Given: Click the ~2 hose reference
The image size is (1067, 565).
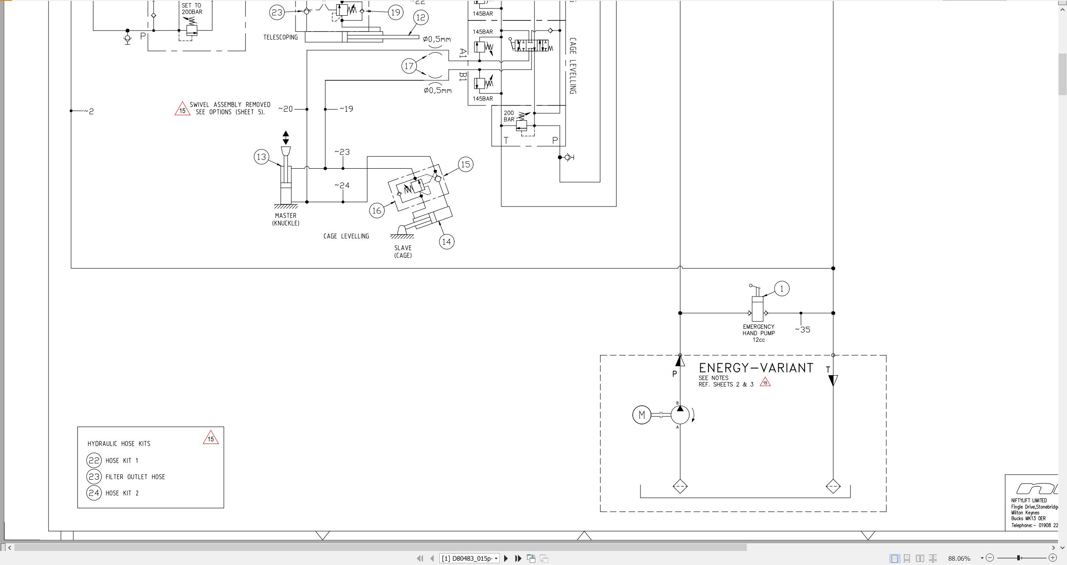Looking at the screenshot, I should click(x=89, y=111).
